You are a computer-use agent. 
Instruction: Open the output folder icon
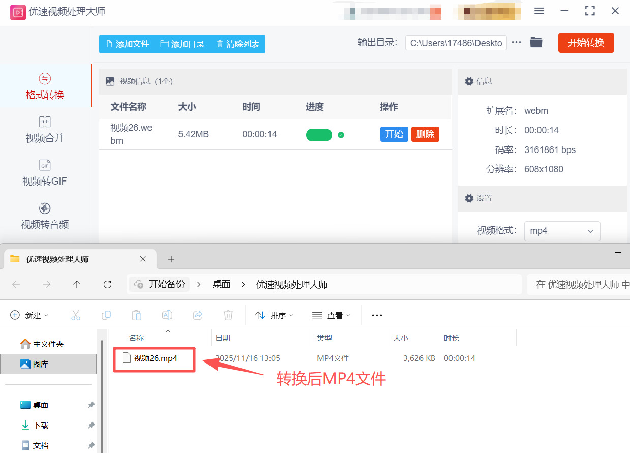536,42
